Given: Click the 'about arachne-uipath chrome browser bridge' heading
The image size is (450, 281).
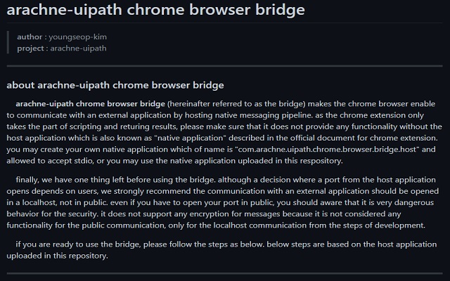Looking at the screenshot, I should tap(115, 86).
